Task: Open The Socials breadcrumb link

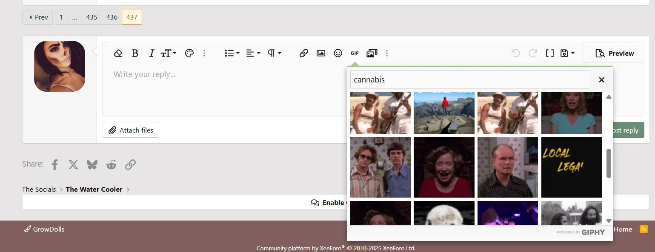Action: coord(39,189)
